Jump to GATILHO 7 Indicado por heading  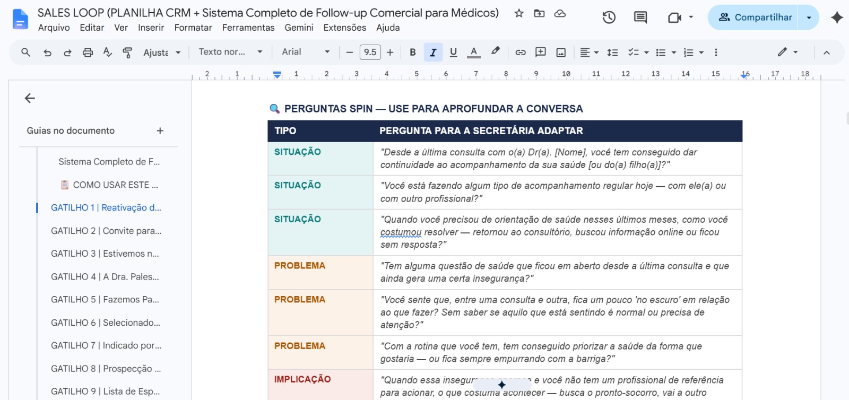coord(106,345)
